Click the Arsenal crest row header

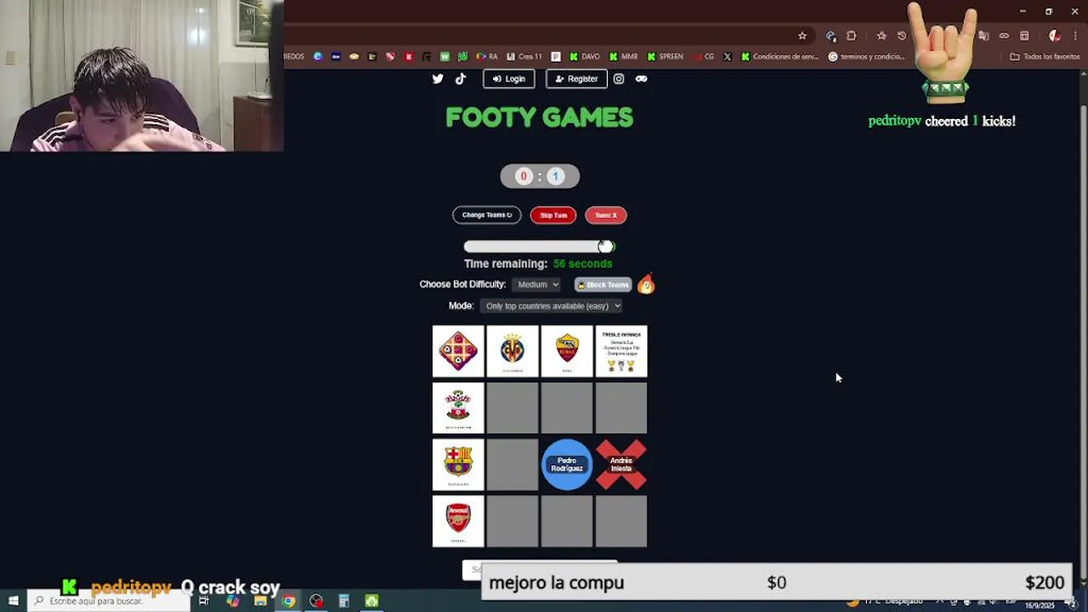coord(458,521)
